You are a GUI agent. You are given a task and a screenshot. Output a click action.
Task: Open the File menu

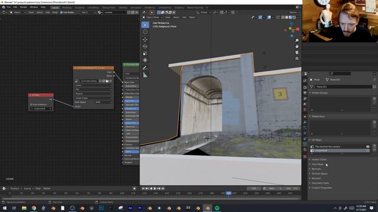pos(9,7)
